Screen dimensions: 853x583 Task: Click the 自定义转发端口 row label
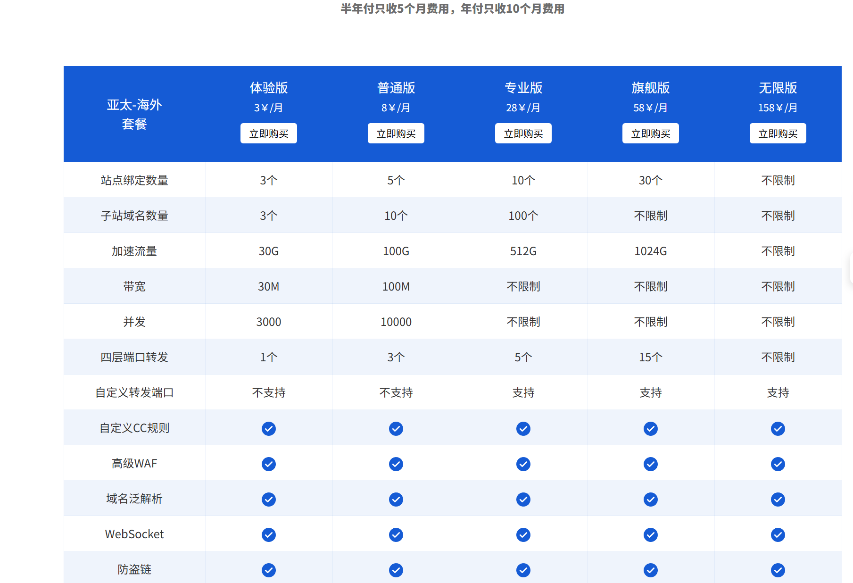tap(134, 392)
